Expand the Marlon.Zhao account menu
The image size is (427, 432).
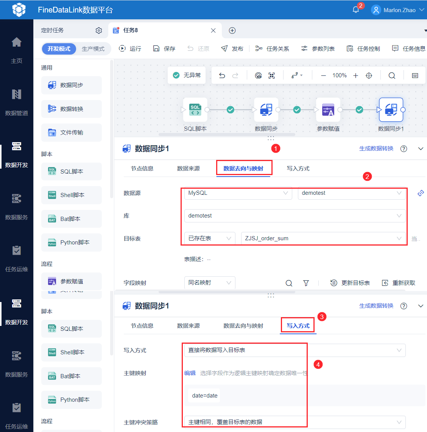click(421, 10)
